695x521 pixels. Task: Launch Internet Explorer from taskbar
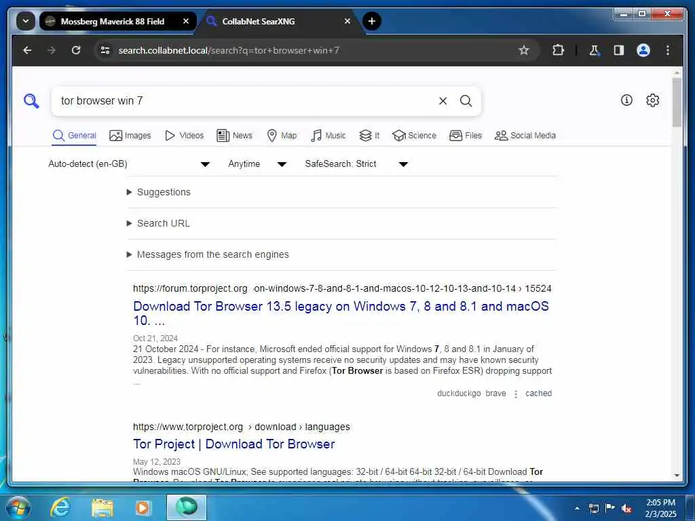point(60,507)
